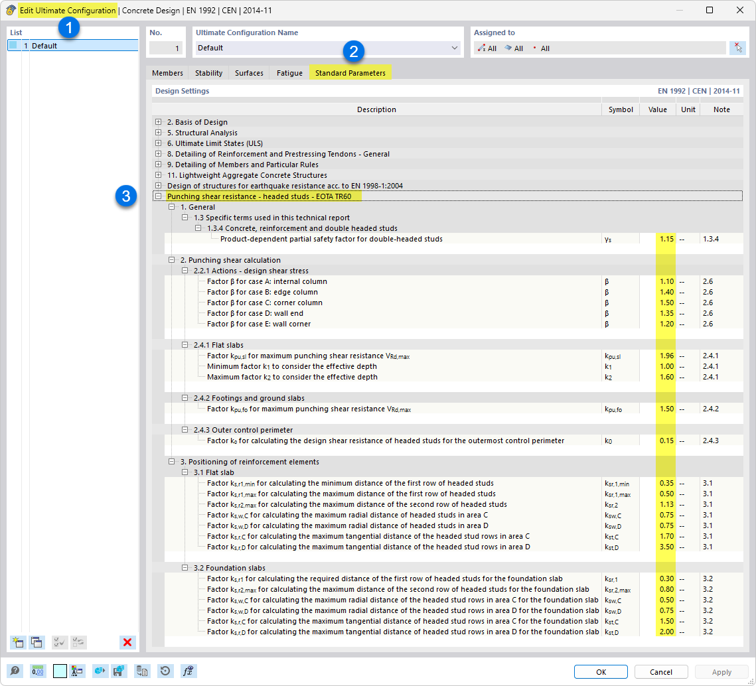Viewport: 756px width, 686px height.
Task: Open the Surfaces tab
Action: (x=249, y=73)
